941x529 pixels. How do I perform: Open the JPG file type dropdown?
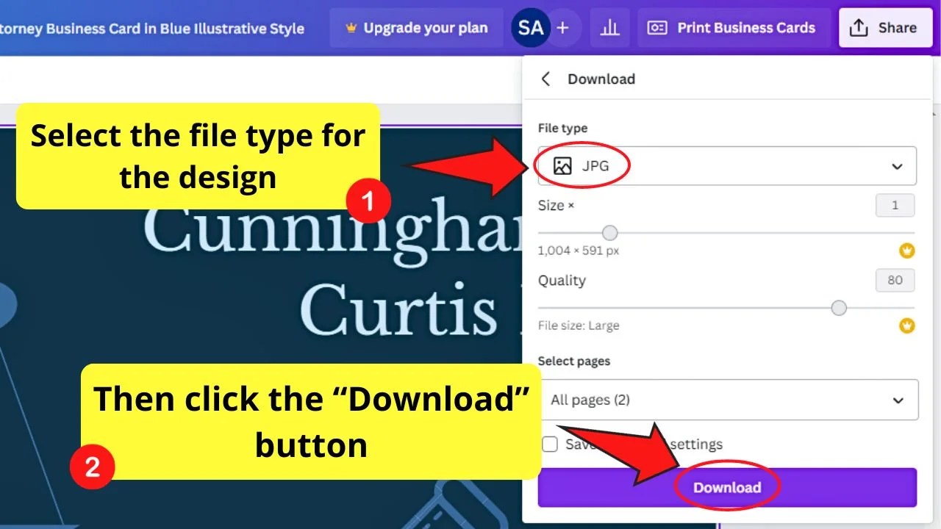(x=897, y=165)
